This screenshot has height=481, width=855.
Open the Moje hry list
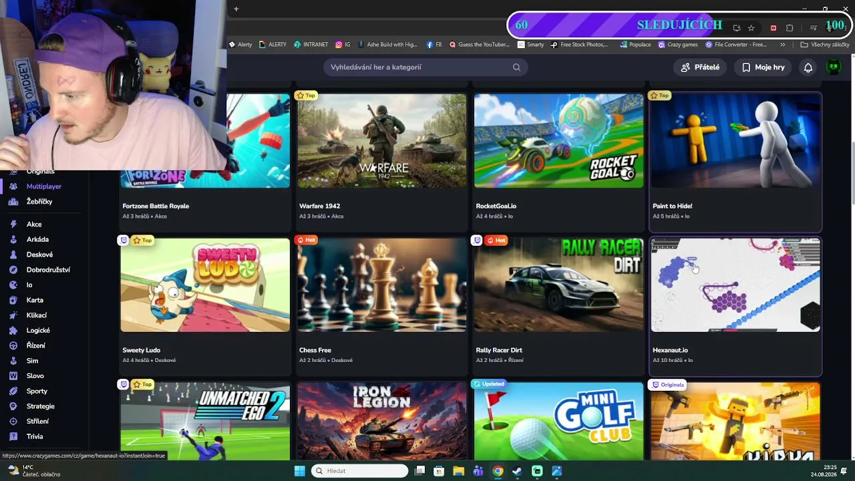point(763,67)
